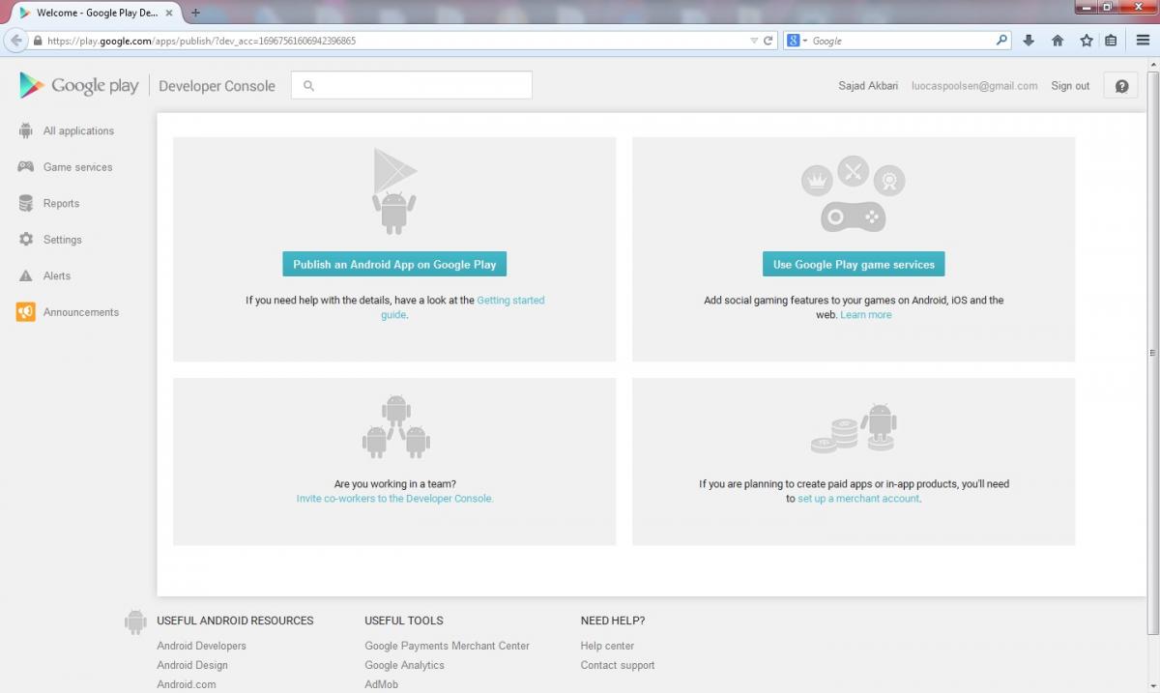1160x693 pixels.
Task: Select the Welcome Google Play tab
Action: click(x=92, y=13)
